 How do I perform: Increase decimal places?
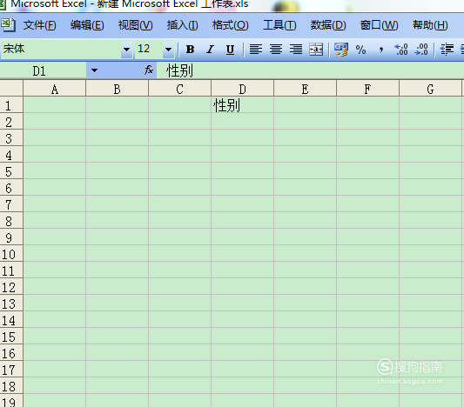click(401, 50)
